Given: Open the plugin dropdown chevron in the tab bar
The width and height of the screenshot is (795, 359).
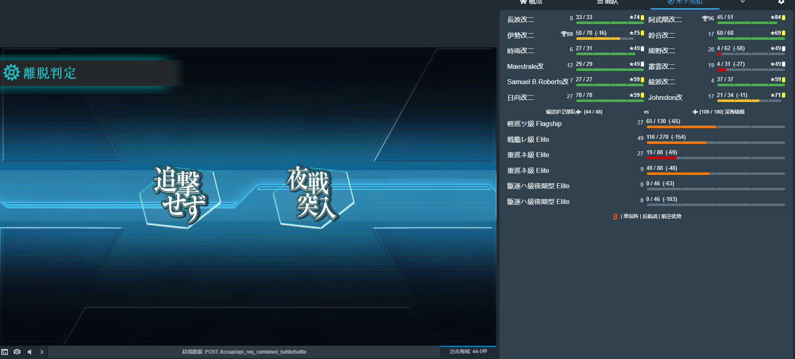Looking at the screenshot, I should pos(743,2).
